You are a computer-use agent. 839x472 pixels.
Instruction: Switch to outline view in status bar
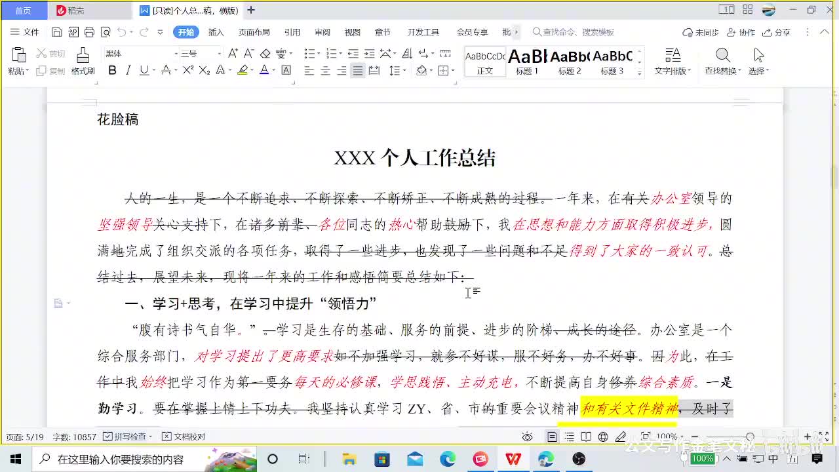(570, 437)
